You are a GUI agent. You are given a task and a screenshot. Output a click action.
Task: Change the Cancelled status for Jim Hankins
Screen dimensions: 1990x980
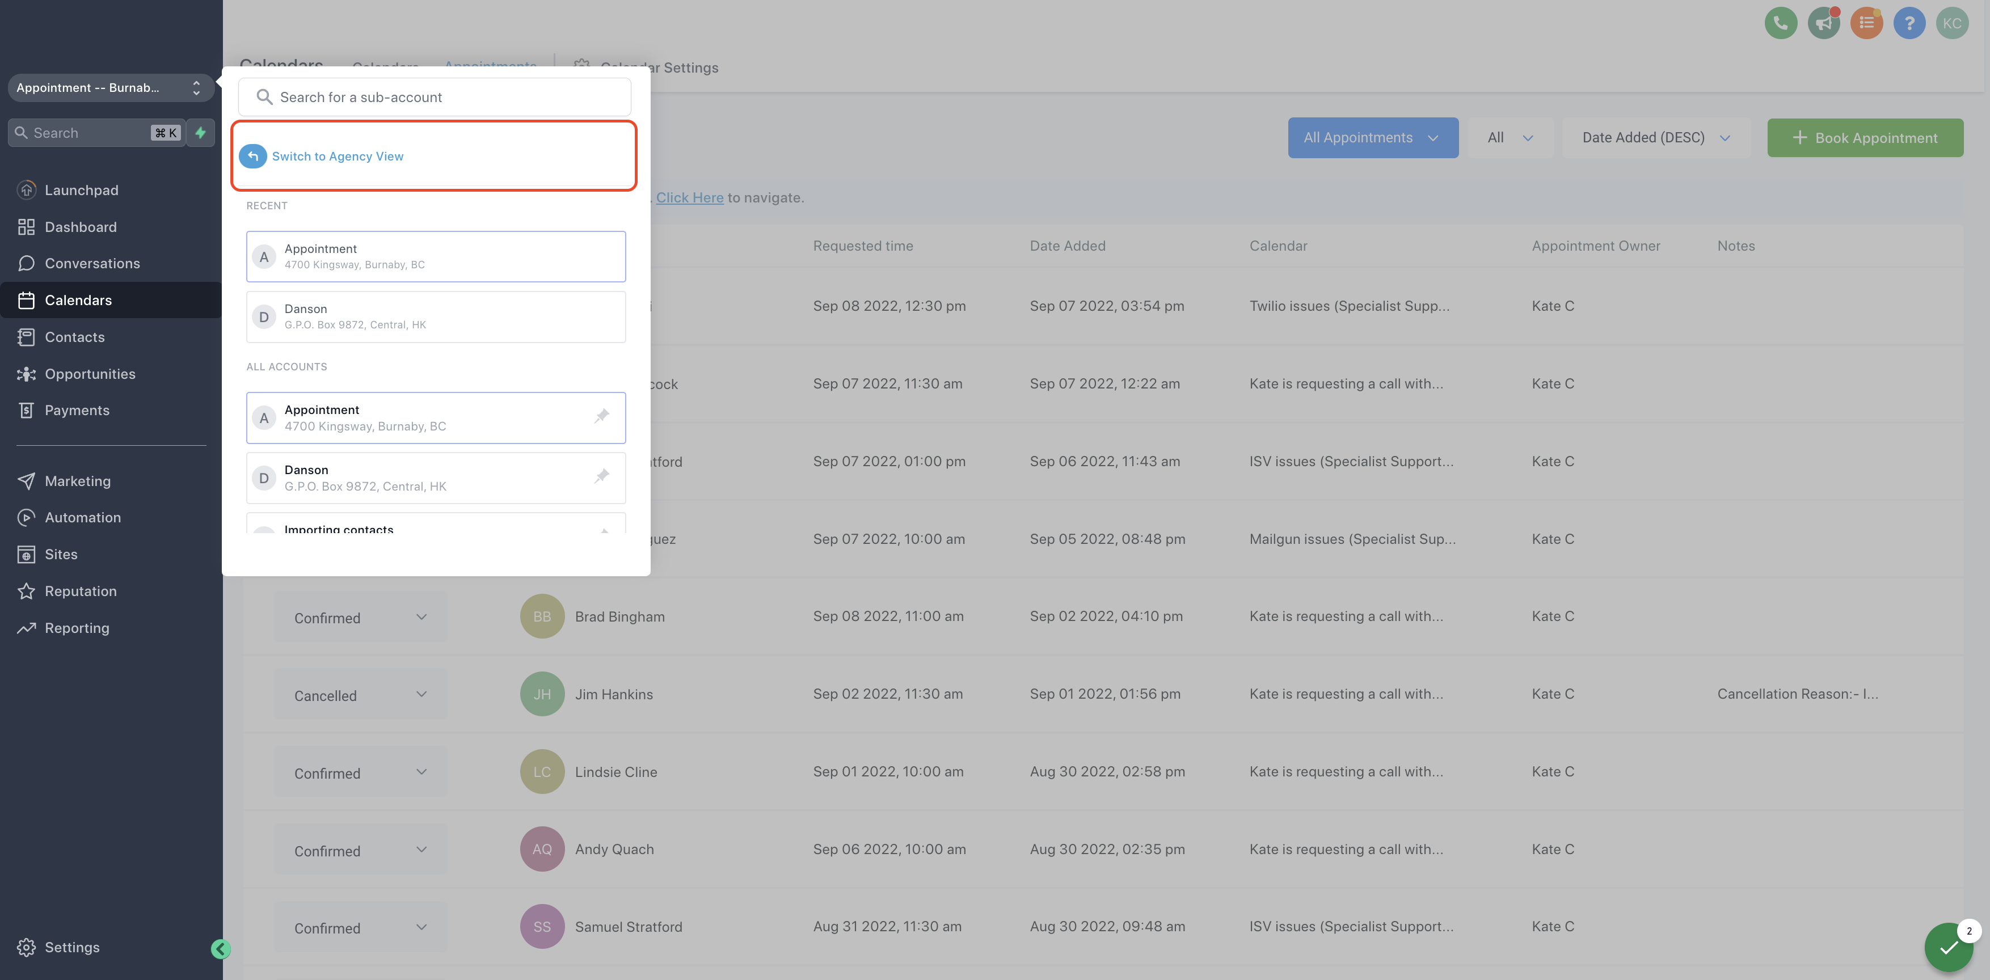coord(361,695)
